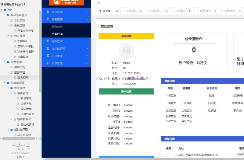The image size is (244, 160).
Task: Click the 潜客管理 folder icon in tree
Action: tap(8, 62)
